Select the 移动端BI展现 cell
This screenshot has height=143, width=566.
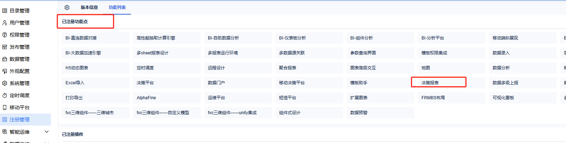click(523, 38)
